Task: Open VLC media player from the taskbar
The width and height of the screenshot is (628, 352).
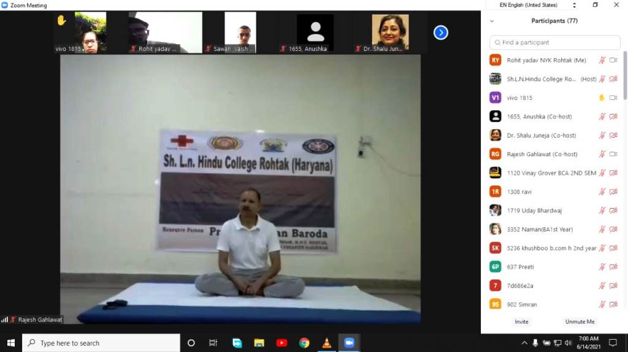Action: pyautogui.click(x=326, y=343)
